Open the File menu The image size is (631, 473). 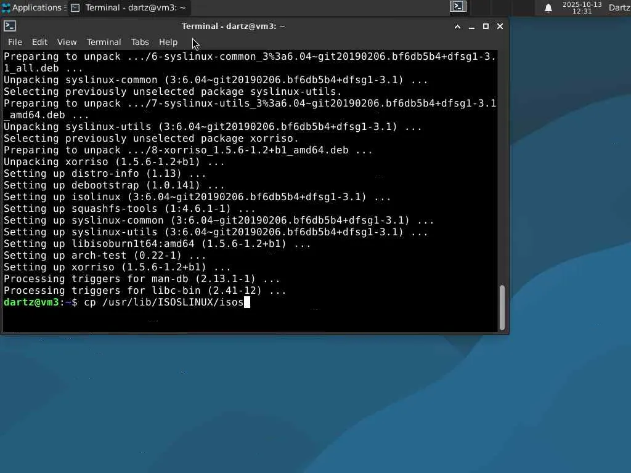tap(15, 42)
